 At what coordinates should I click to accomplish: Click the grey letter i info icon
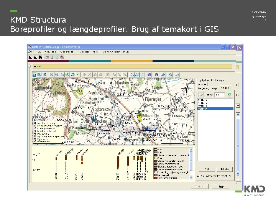(52, 57)
